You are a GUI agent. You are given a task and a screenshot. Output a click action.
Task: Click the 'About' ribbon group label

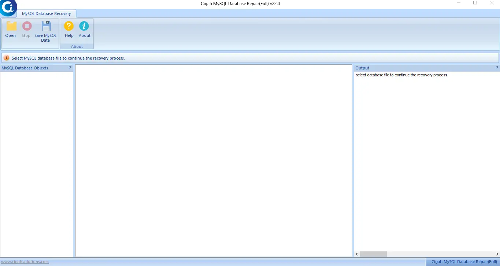click(x=77, y=46)
